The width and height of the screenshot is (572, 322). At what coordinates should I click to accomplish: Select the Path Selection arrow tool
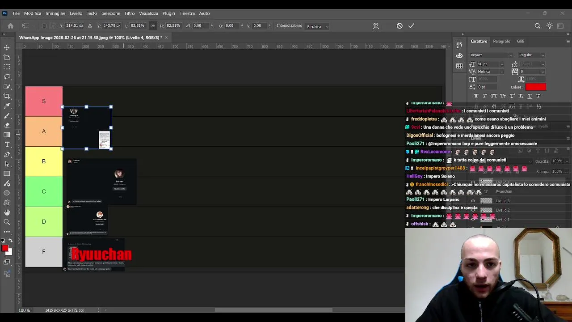7,164
